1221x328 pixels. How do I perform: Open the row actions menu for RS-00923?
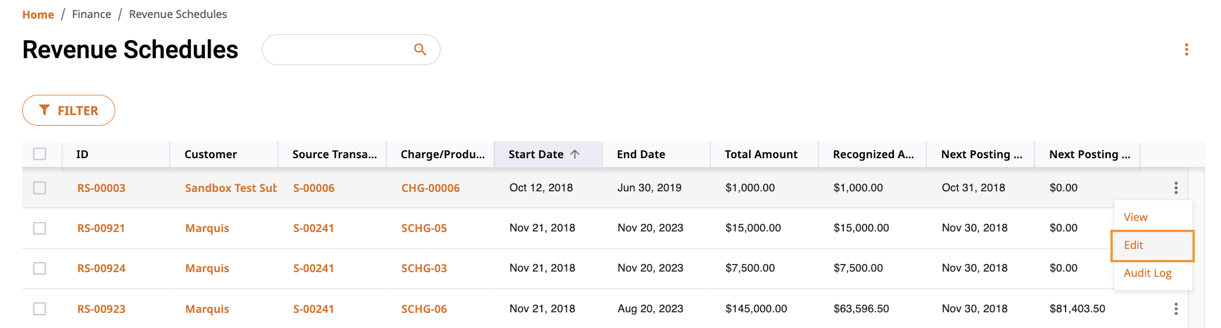(x=1176, y=309)
